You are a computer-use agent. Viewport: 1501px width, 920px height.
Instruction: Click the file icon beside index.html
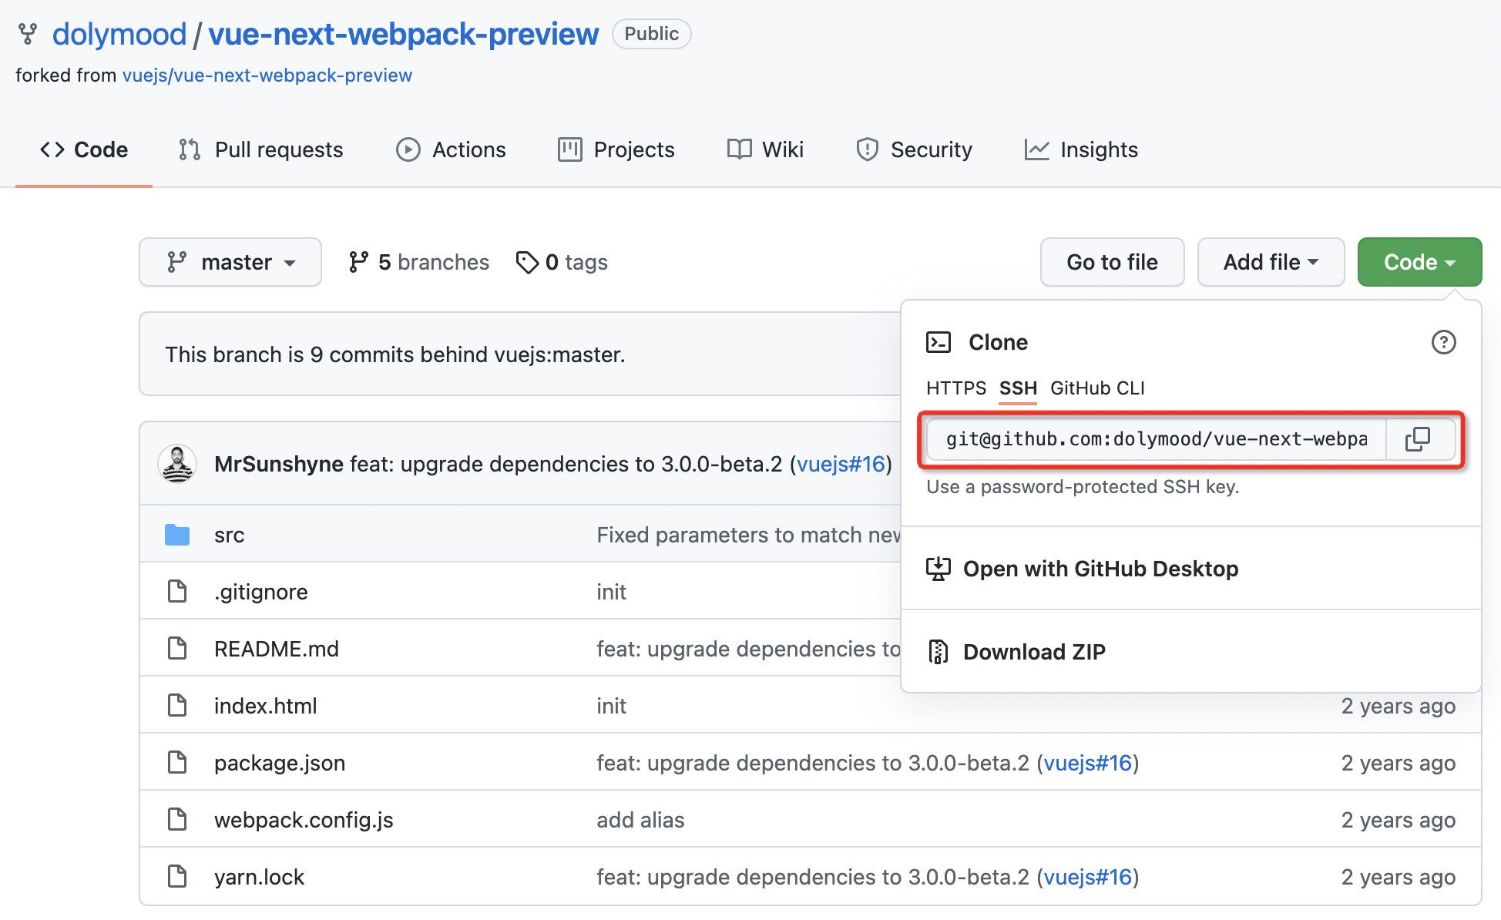pyautogui.click(x=177, y=706)
